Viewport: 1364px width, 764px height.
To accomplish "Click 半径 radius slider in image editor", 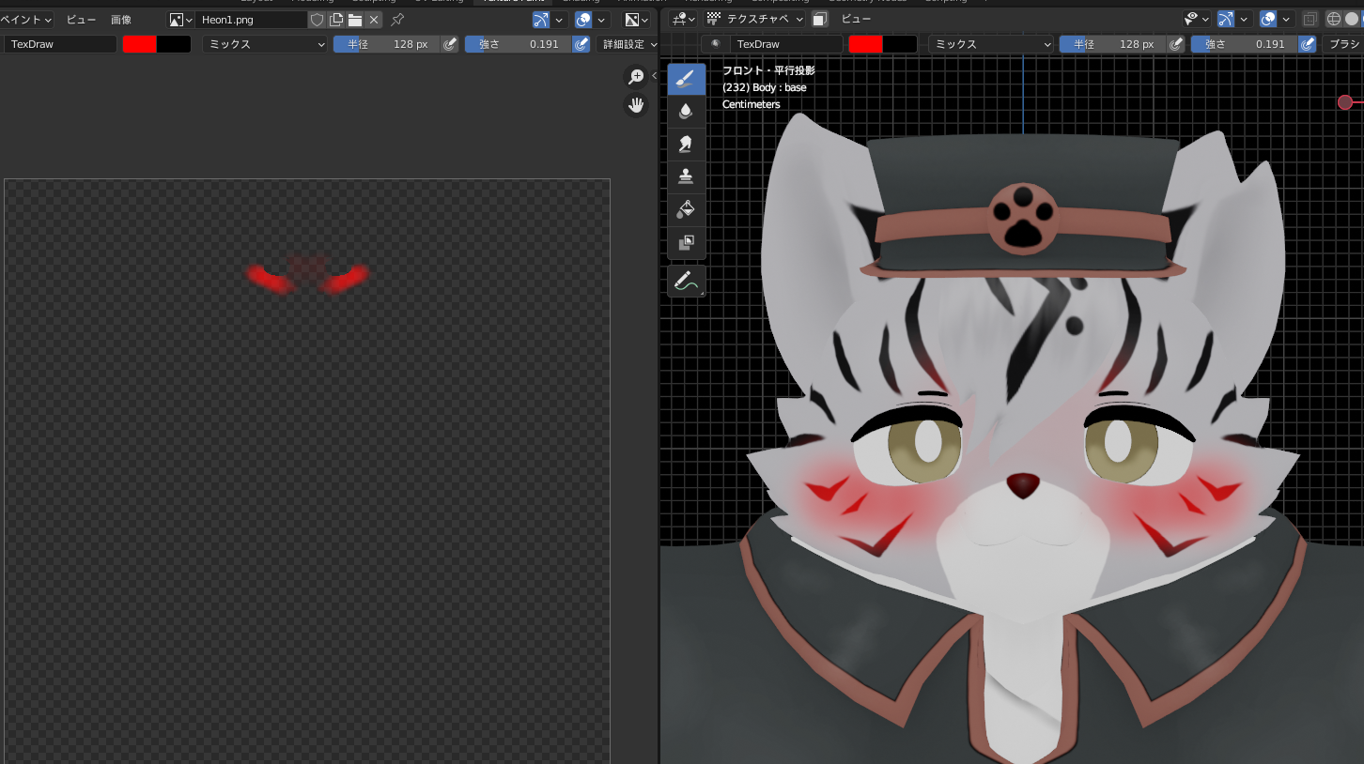I will point(387,44).
